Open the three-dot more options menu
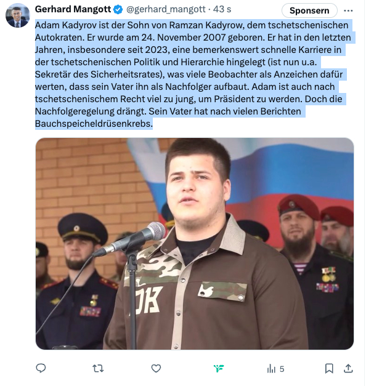The width and height of the screenshot is (366, 386). coord(348,10)
